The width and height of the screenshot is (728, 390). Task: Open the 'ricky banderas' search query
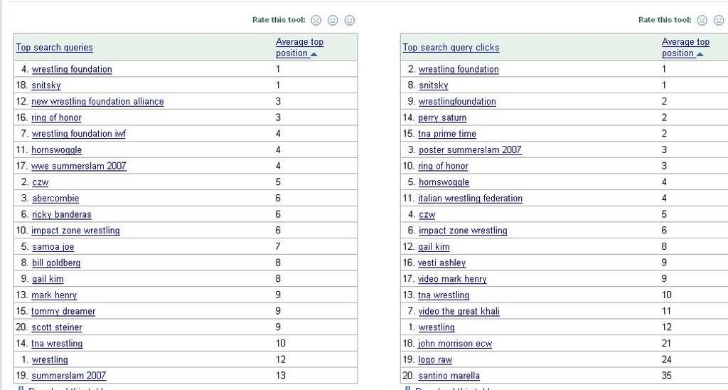62,214
